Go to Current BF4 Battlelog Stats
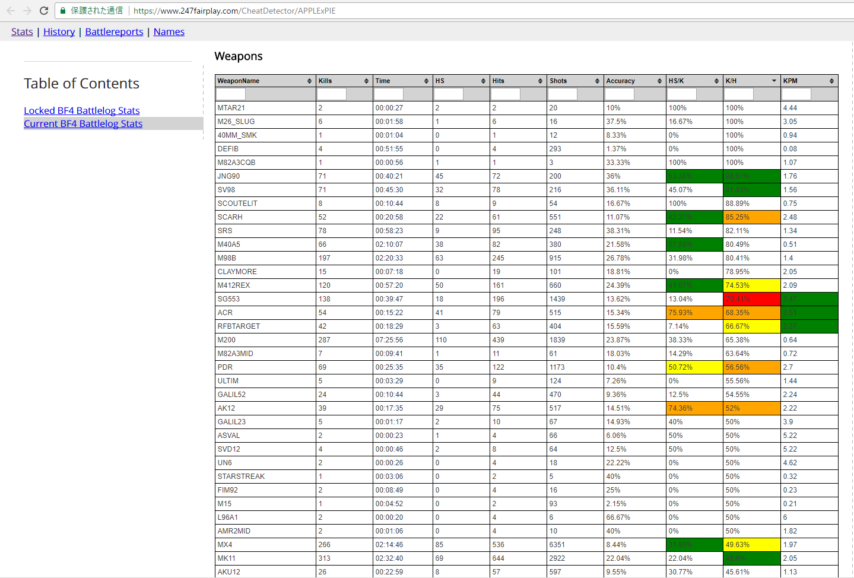854x578 pixels. pyautogui.click(x=83, y=123)
